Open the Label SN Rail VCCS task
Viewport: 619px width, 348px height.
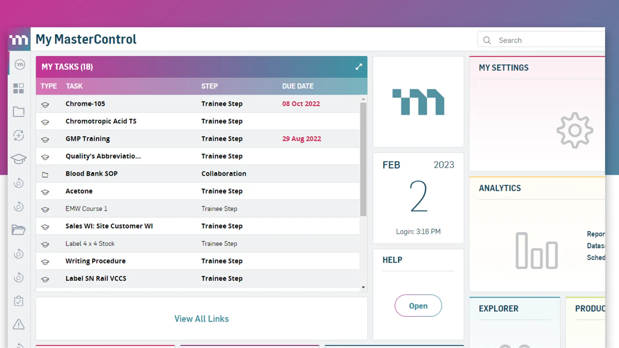coord(96,278)
